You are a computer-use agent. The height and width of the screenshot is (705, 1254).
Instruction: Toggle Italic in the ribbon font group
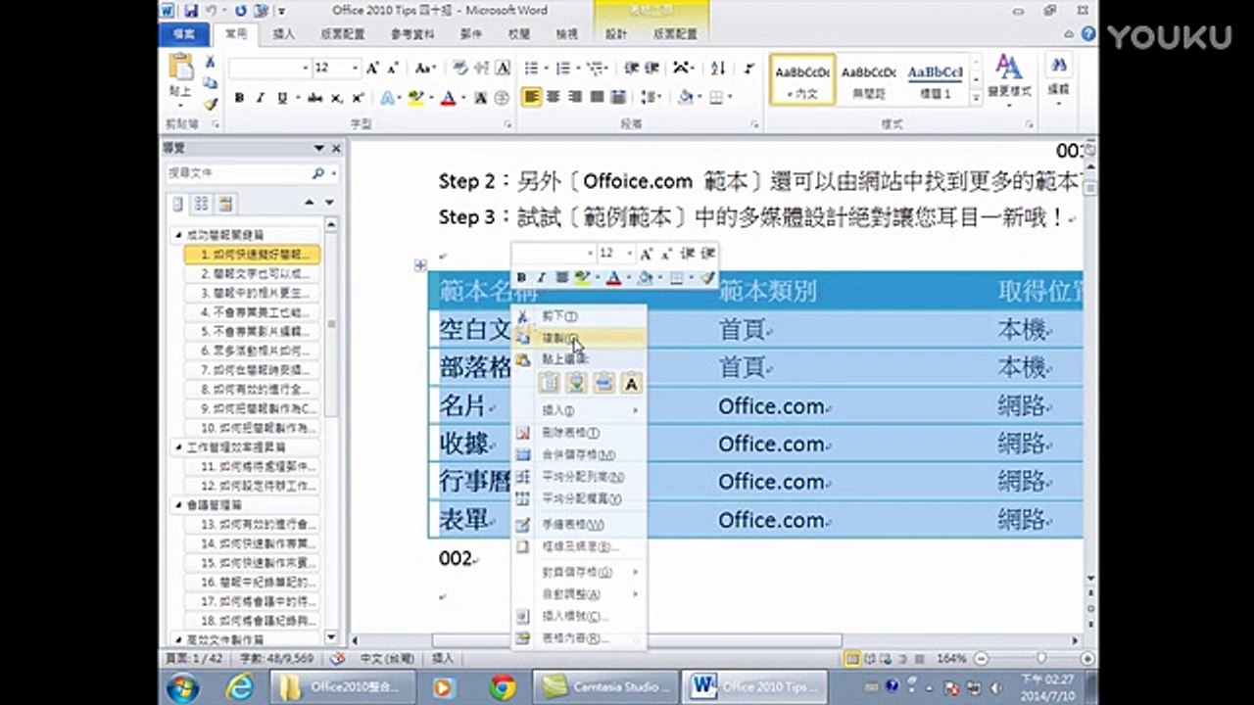261,98
